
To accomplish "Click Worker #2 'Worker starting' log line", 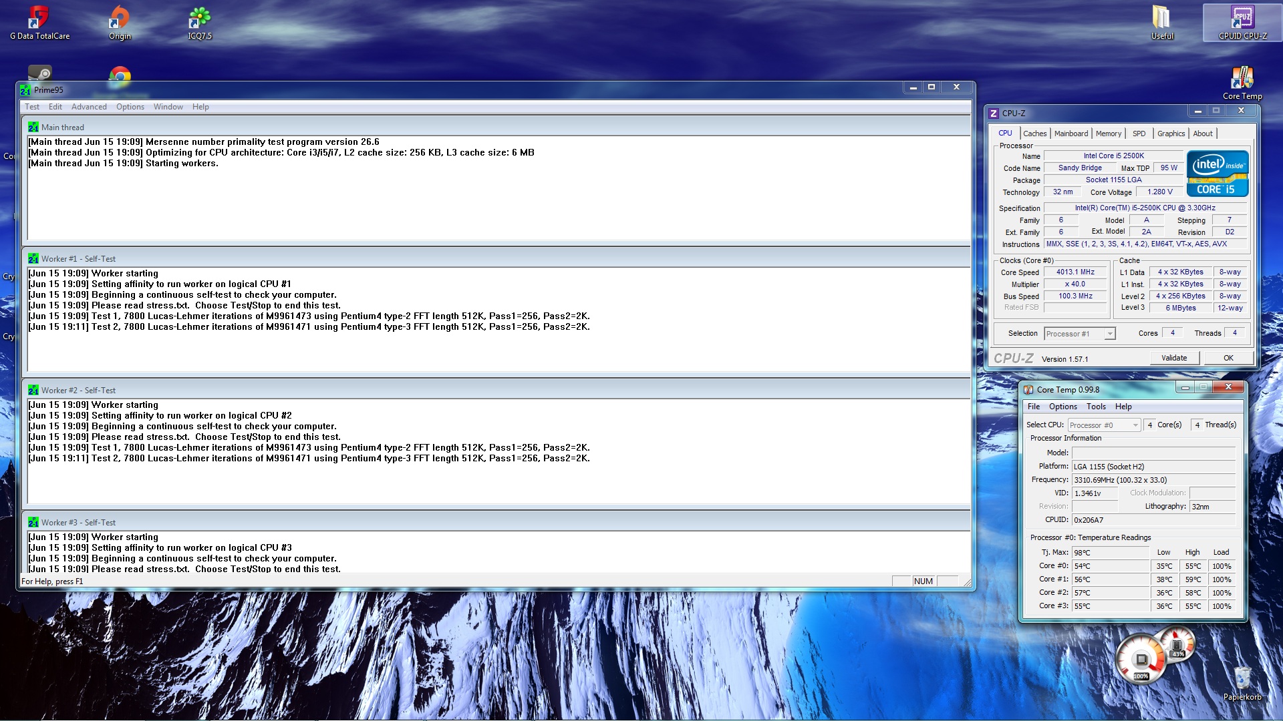I will click(x=93, y=405).
